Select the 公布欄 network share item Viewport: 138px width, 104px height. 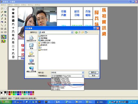pos(47,43)
